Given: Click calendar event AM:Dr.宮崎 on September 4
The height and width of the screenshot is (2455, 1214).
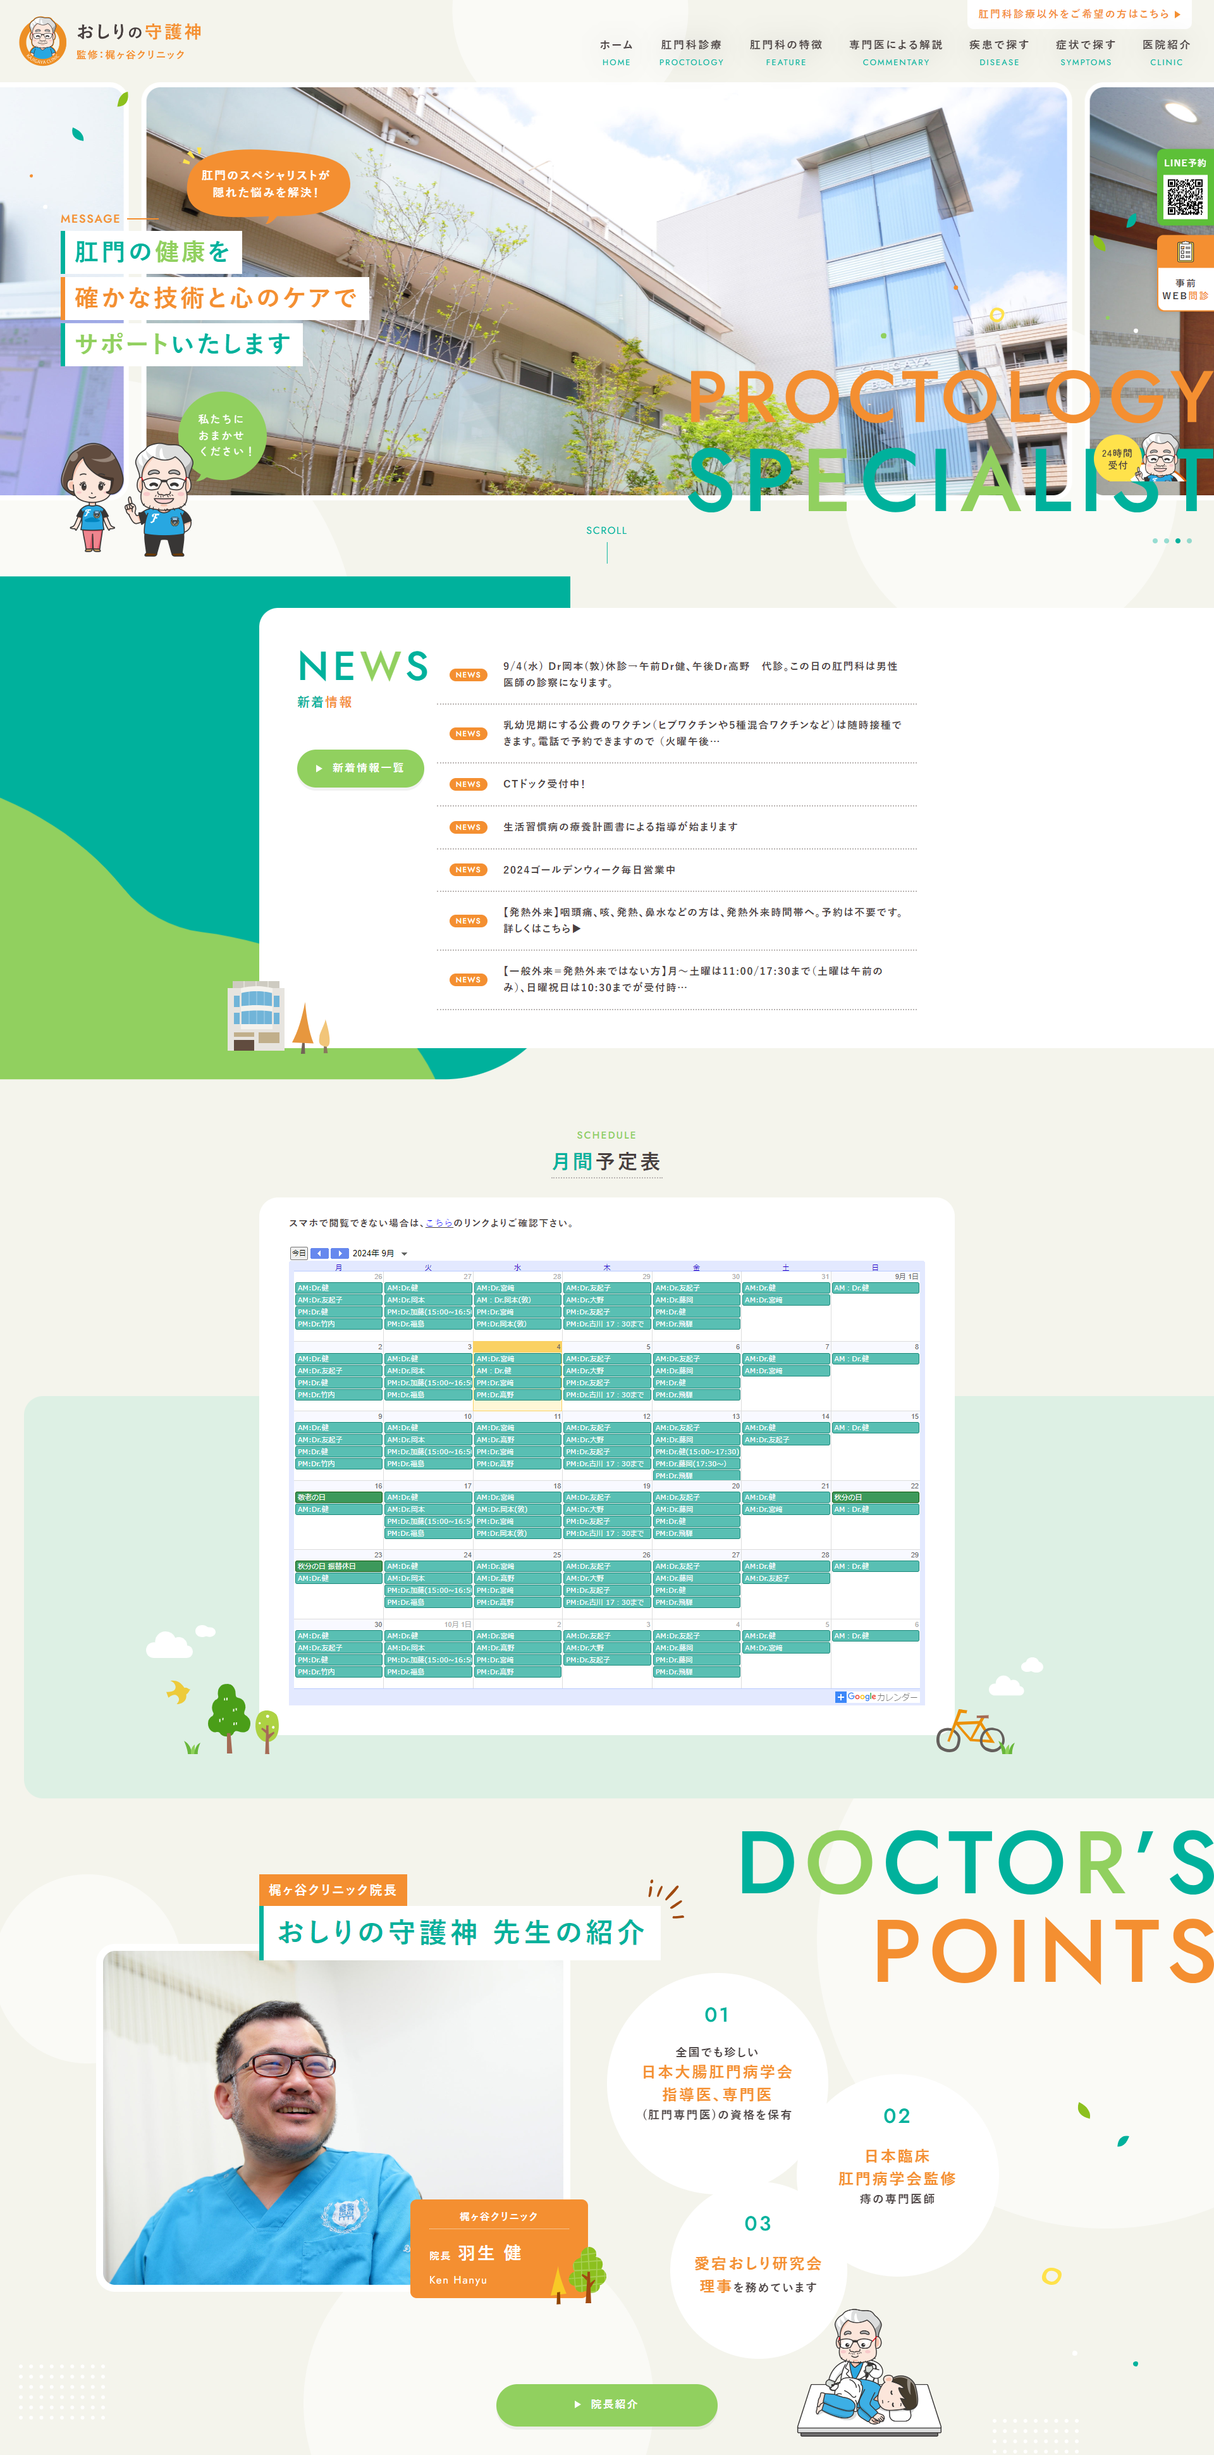Looking at the screenshot, I should pyautogui.click(x=517, y=1359).
